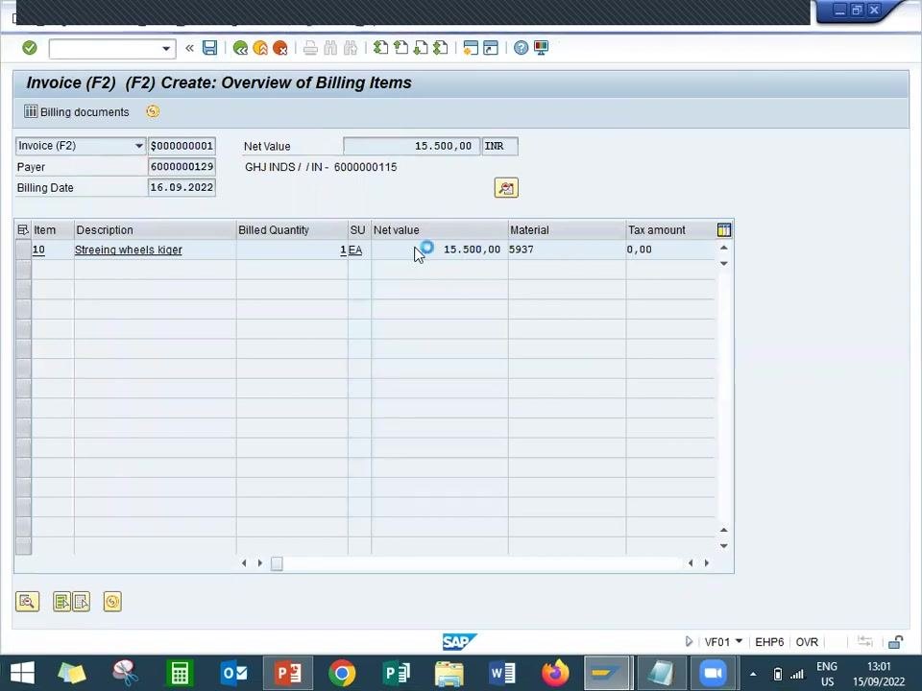Open Outlook from taskbar
Image resolution: width=922 pixels, height=691 pixels.
pyautogui.click(x=234, y=673)
